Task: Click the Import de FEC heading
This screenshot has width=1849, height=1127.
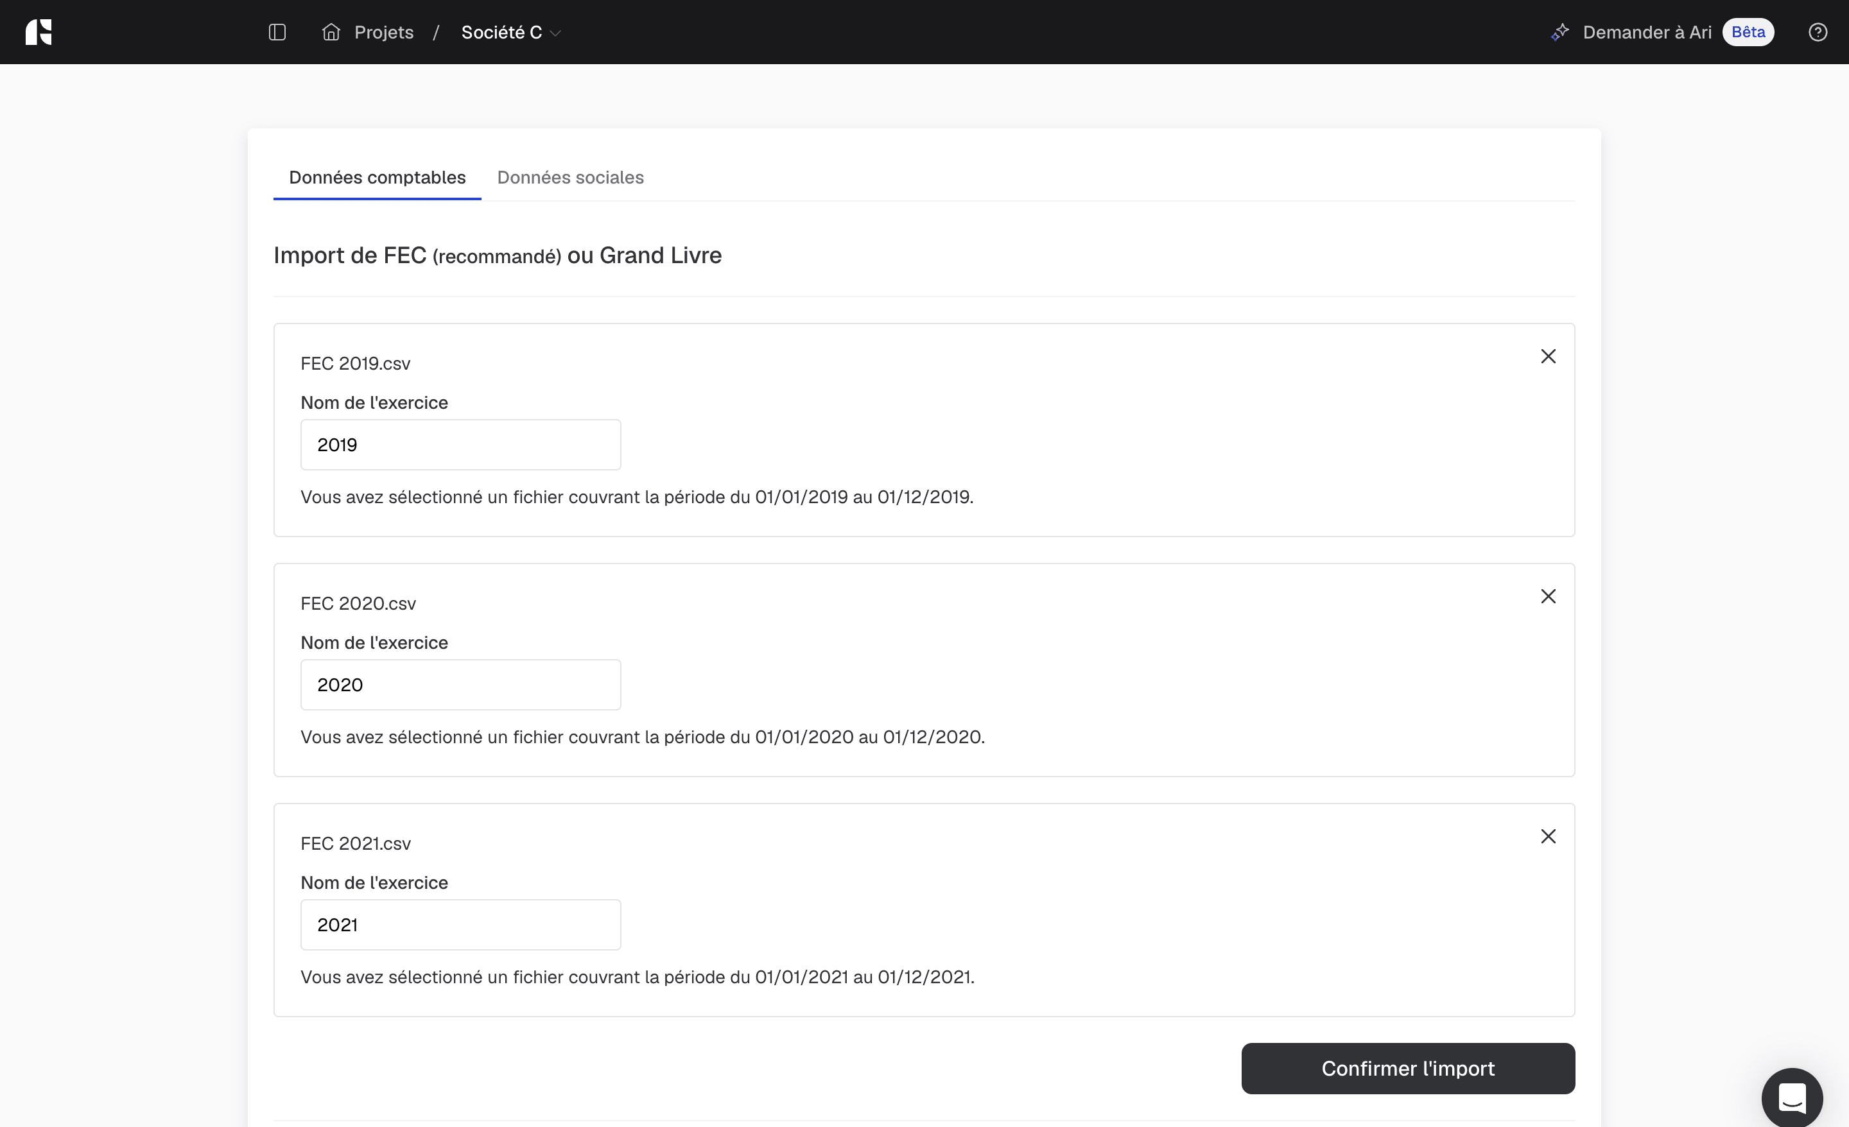Action: click(498, 256)
